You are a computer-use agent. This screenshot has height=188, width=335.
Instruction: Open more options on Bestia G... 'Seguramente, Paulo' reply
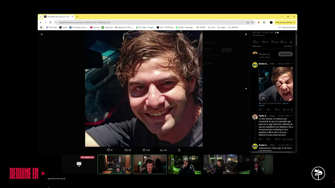(x=292, y=145)
